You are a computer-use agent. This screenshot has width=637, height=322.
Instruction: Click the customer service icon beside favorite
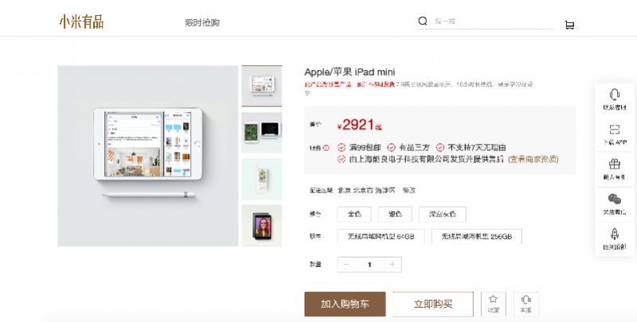[526, 305]
